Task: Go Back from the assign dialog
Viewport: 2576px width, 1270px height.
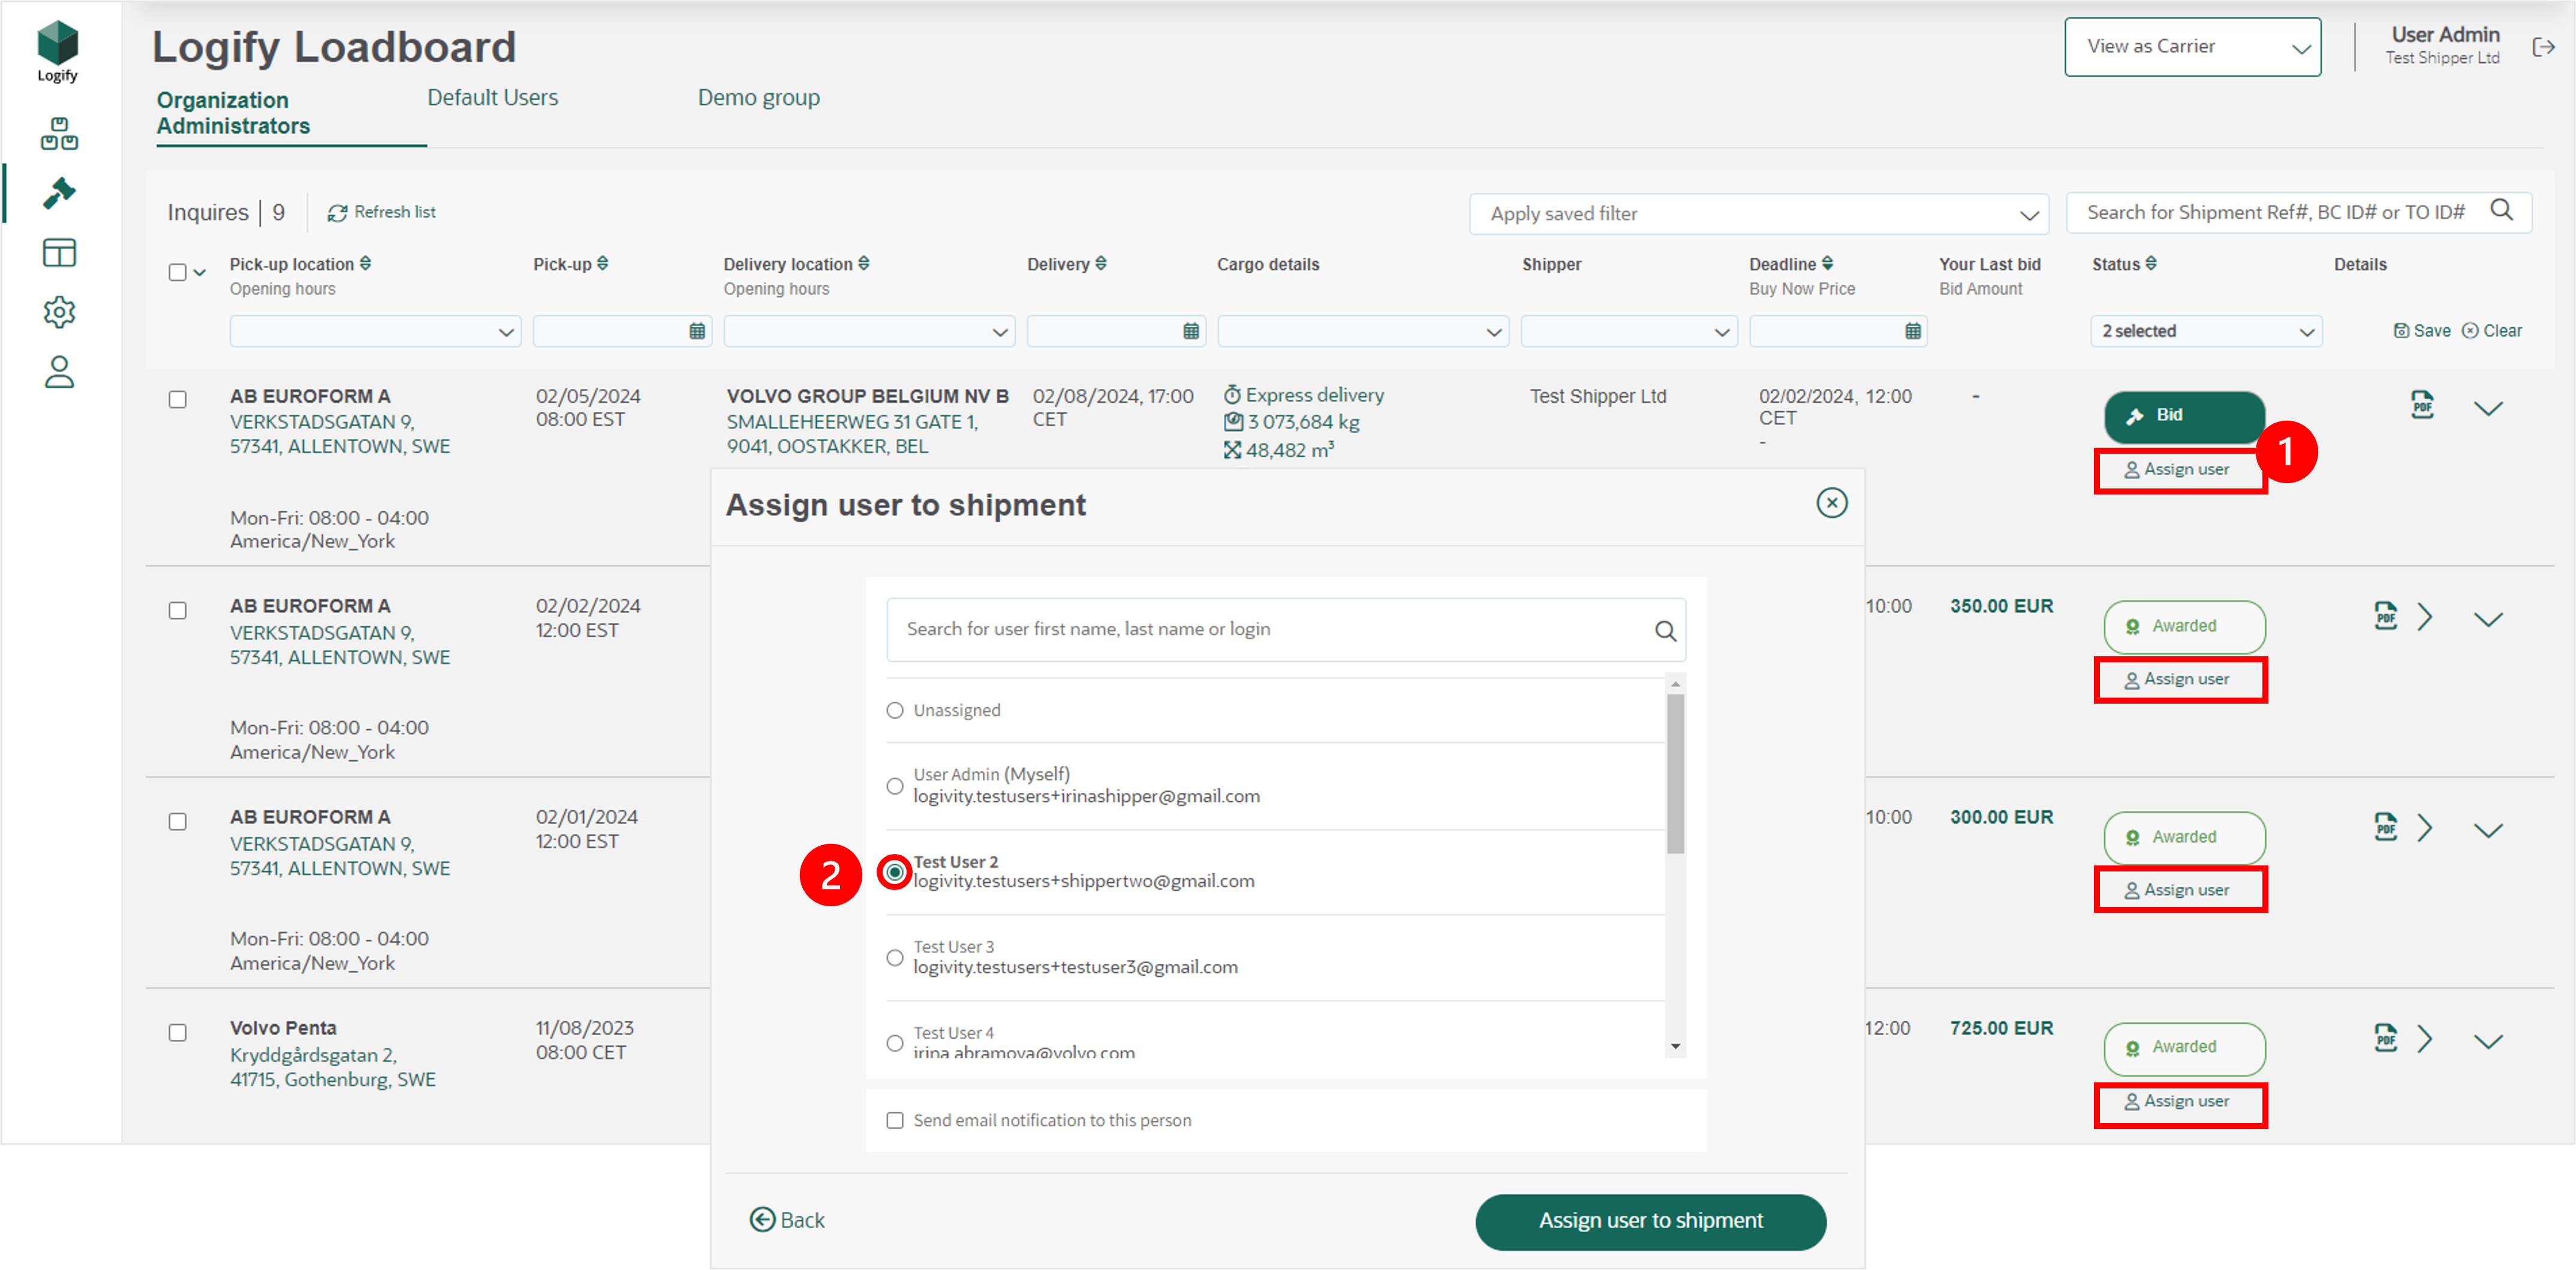Action: tap(787, 1220)
